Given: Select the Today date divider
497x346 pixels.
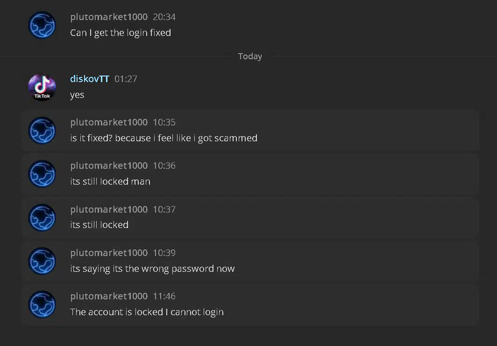Looking at the screenshot, I should pos(250,56).
